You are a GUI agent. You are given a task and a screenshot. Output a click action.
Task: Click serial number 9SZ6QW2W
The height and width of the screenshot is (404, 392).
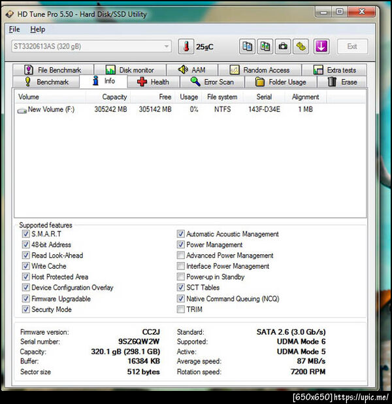139,342
